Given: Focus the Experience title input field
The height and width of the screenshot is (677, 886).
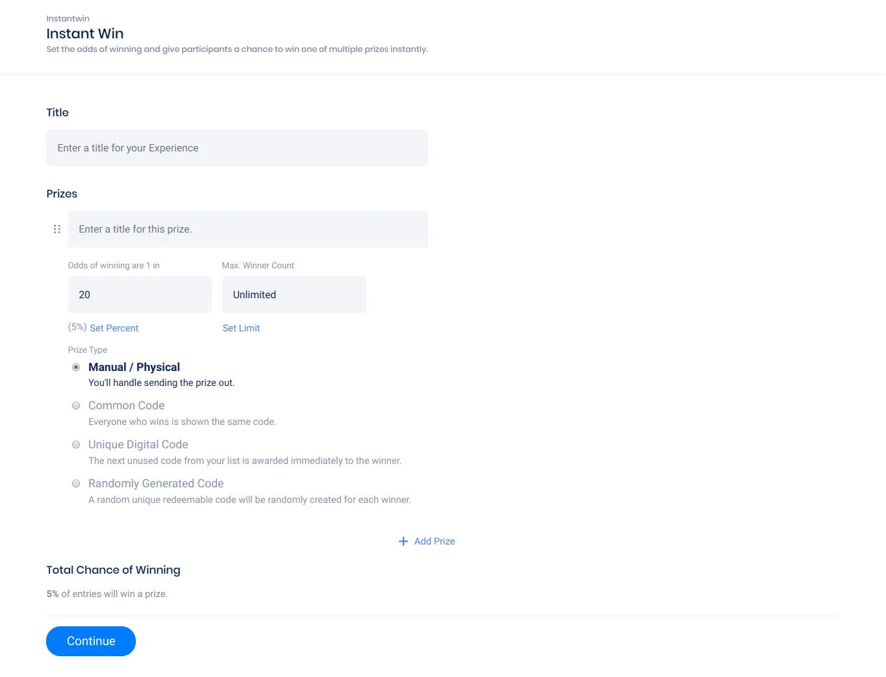Looking at the screenshot, I should coord(237,148).
